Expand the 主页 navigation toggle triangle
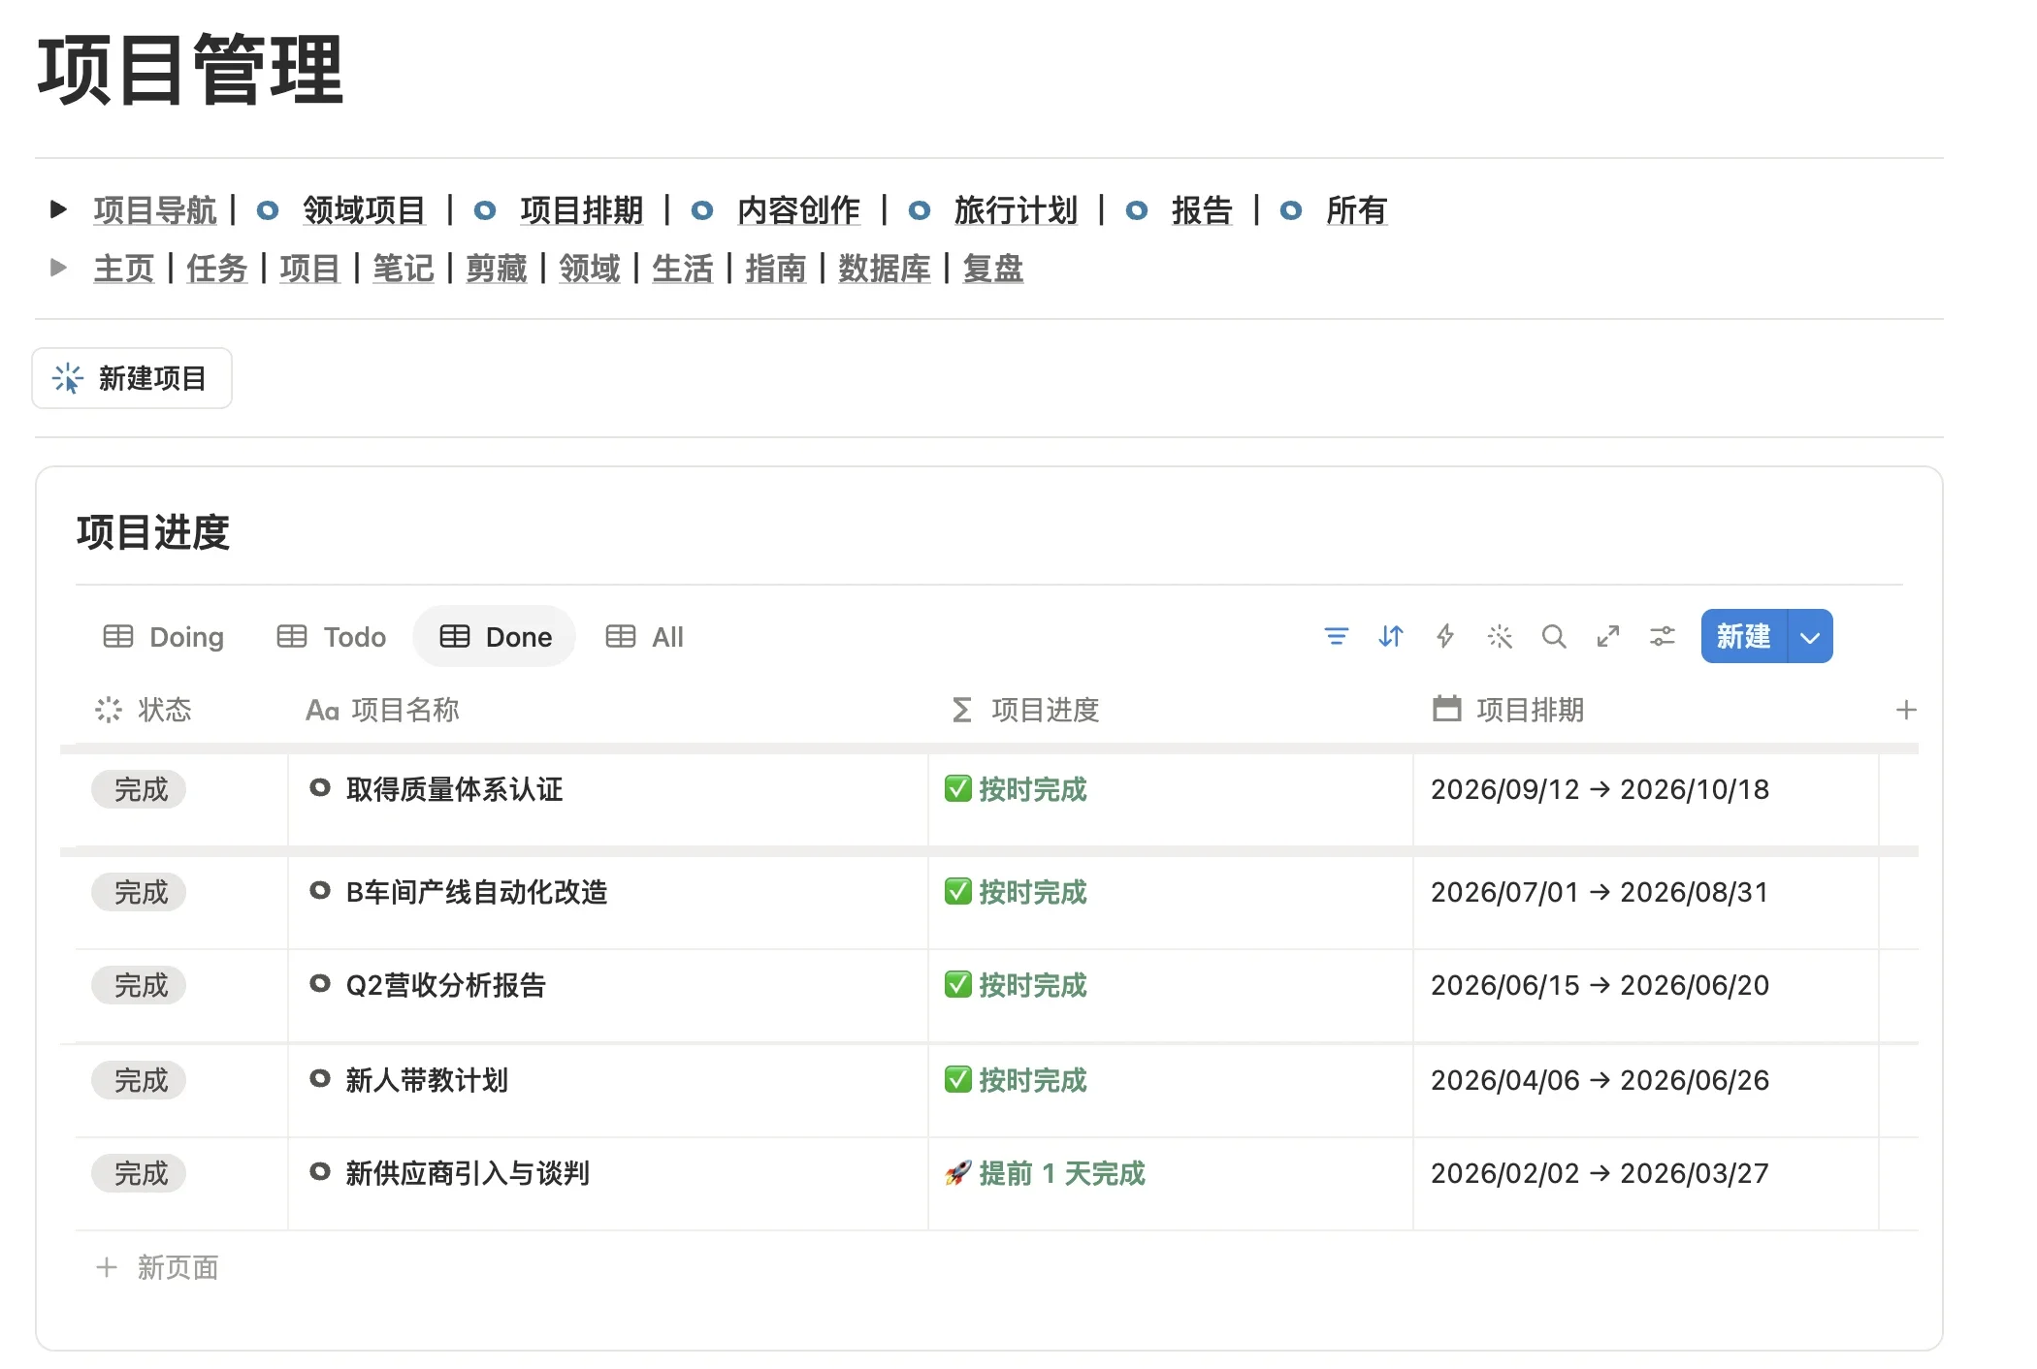2037x1369 pixels. click(x=58, y=267)
